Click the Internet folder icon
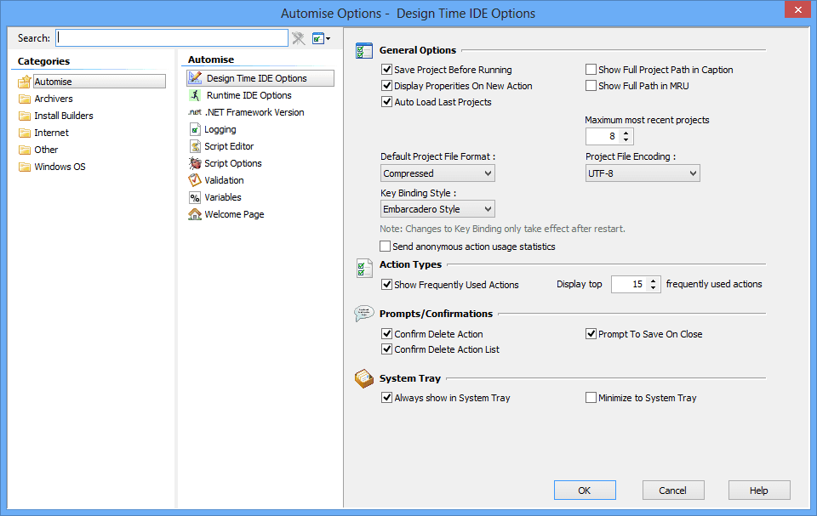817x516 pixels. point(25,133)
